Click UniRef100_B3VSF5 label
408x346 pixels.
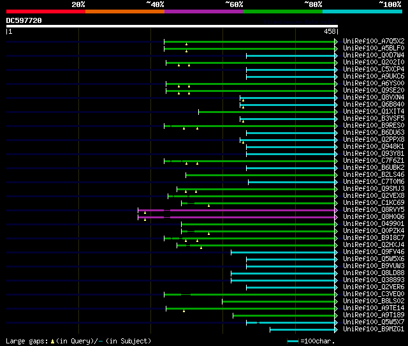pyautogui.click(x=374, y=119)
